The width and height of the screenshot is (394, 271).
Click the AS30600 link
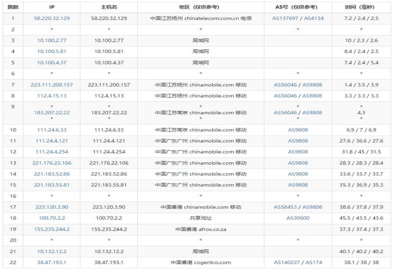(298, 218)
